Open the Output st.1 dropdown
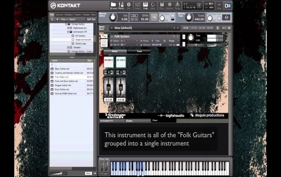The image size is (281, 177). pyautogui.click(x=124, y=41)
